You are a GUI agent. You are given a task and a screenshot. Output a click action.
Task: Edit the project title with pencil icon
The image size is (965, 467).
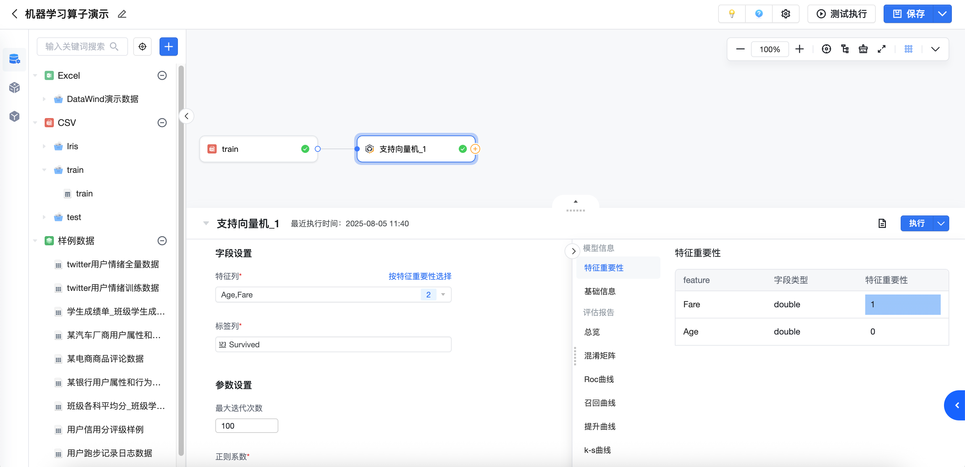122,14
